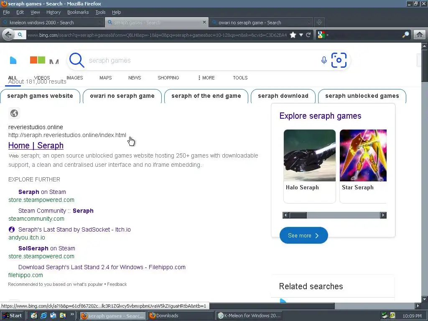The height and width of the screenshot is (321, 428).
Task: Open the Bookmarks menu
Action: pos(78,12)
